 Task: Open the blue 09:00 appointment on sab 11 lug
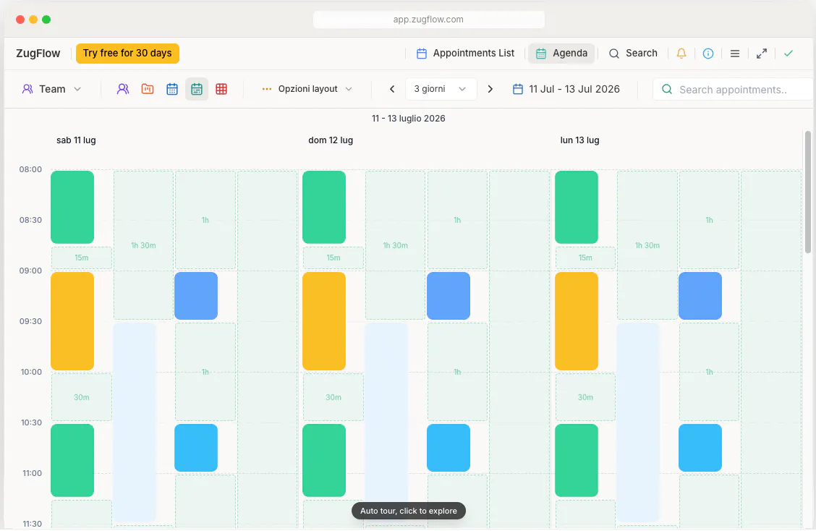click(x=196, y=296)
